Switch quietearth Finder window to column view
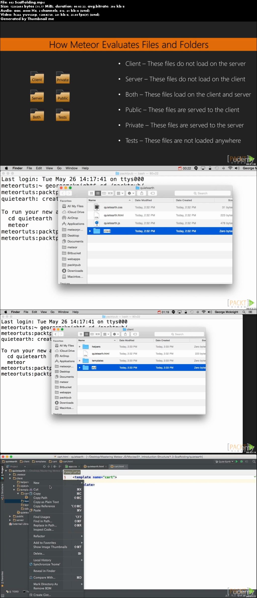Viewport: 257px width, 598px height. click(x=104, y=193)
